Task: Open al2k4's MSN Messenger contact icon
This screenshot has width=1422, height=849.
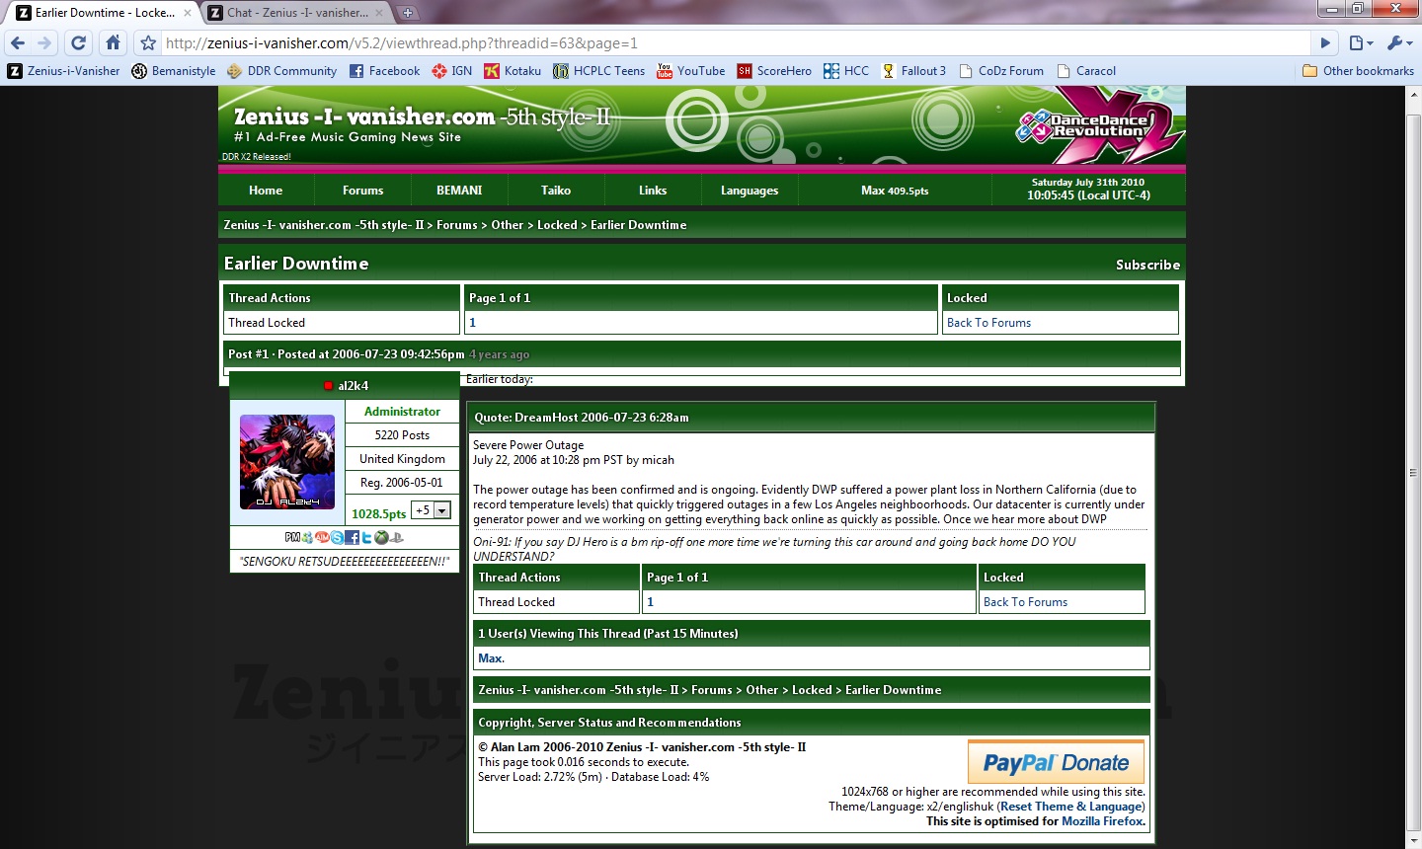Action: pyautogui.click(x=307, y=538)
